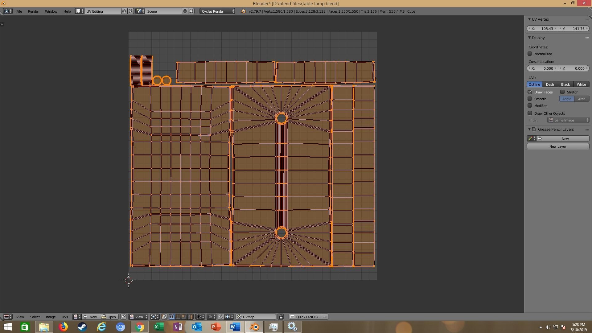592x333 pixels.
Task: Click the snap magnet icon
Action: click(x=221, y=317)
